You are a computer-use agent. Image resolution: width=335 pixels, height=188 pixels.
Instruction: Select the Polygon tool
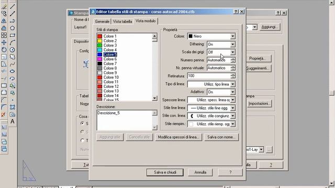tap(13, 28)
